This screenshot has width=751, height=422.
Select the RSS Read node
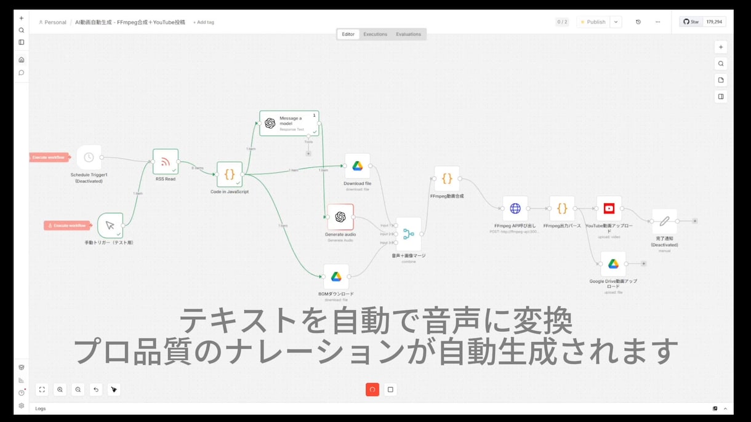click(x=166, y=162)
